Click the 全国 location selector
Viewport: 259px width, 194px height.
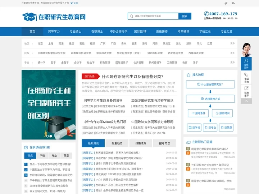click(x=76, y=3)
